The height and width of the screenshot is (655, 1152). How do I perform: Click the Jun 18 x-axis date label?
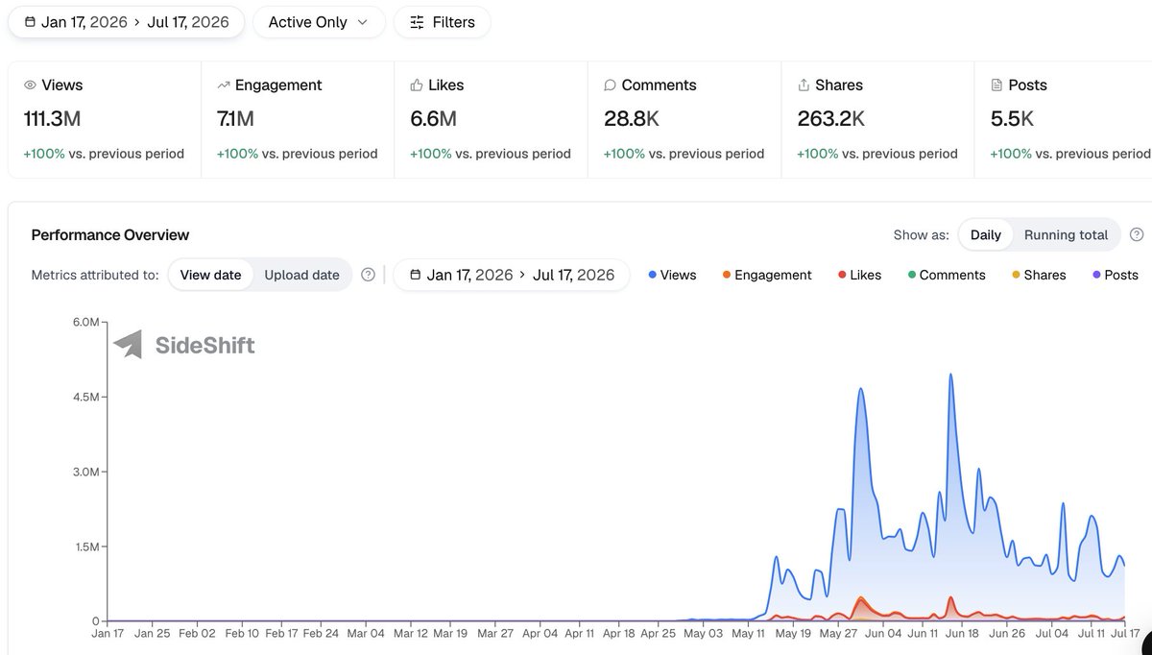pyautogui.click(x=963, y=634)
